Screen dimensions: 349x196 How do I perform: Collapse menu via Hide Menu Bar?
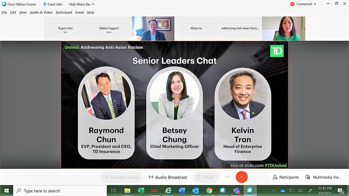[82, 4]
